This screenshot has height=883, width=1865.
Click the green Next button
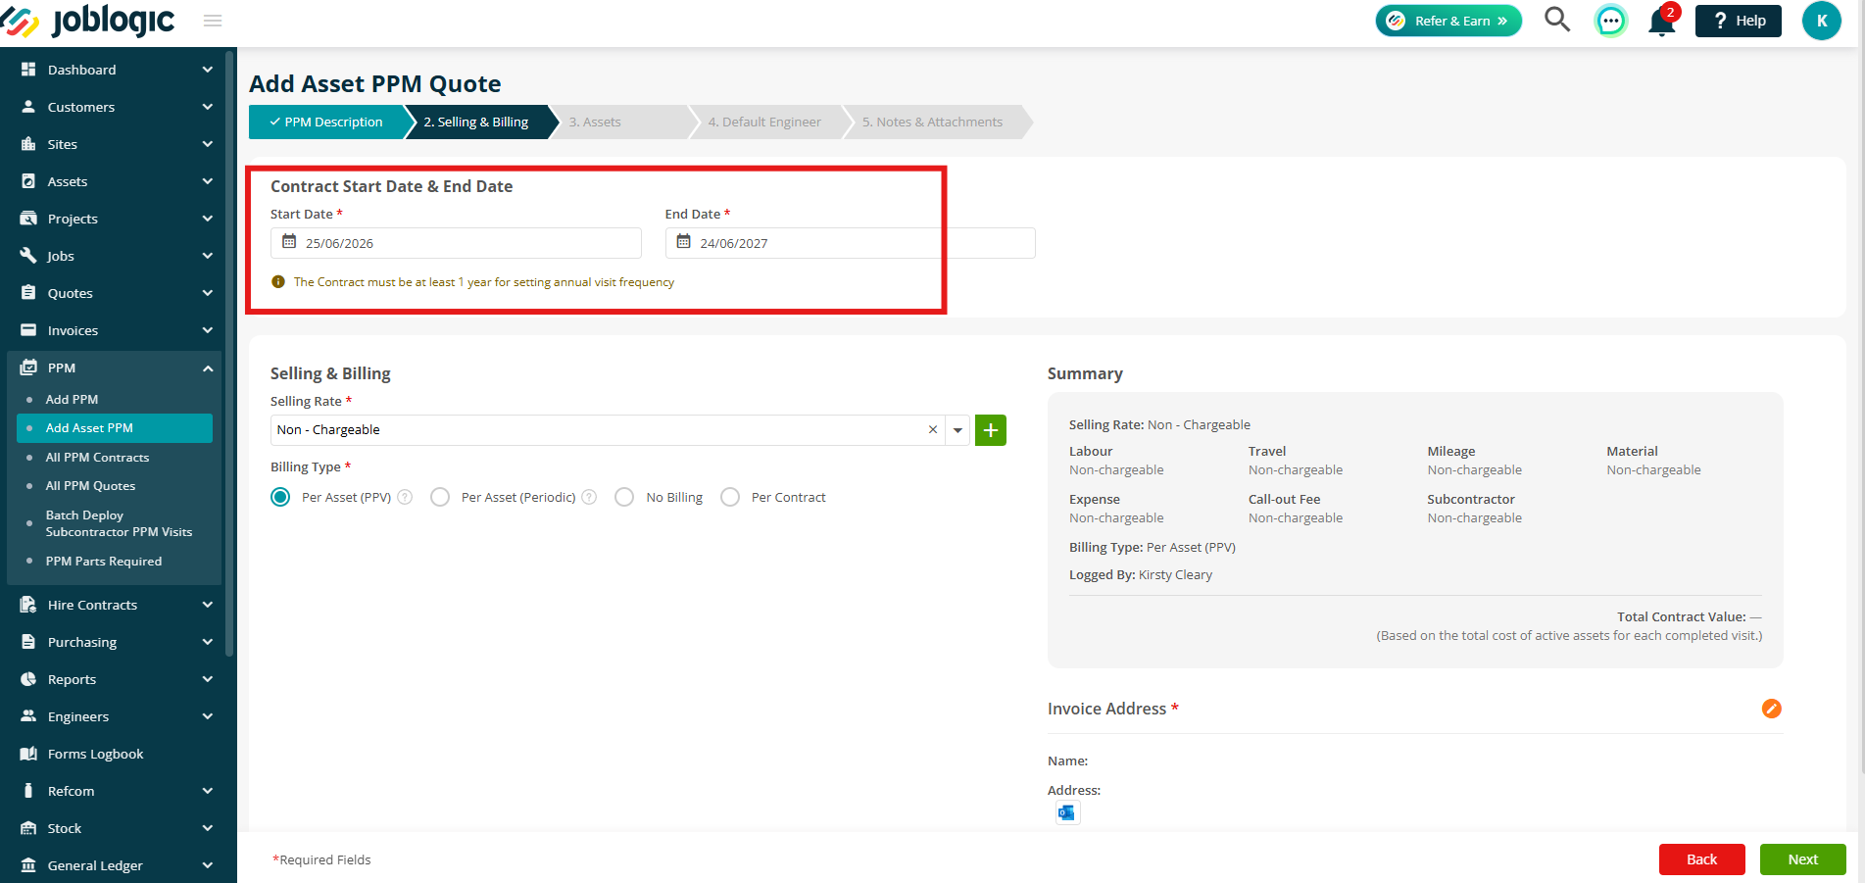[x=1802, y=859]
